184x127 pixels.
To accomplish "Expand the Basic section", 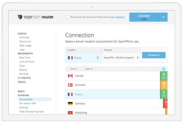I will click(x=21, y=91).
